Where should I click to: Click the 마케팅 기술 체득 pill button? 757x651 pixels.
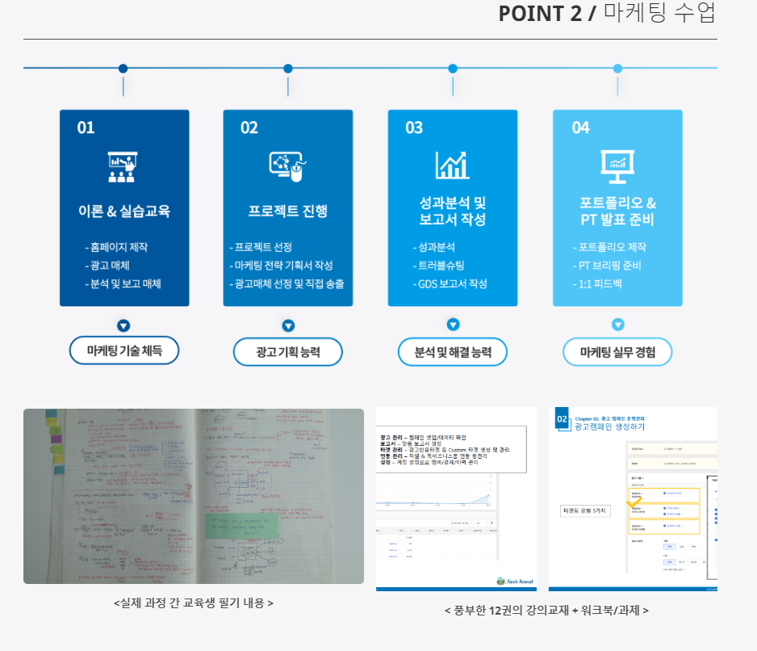coord(124,351)
